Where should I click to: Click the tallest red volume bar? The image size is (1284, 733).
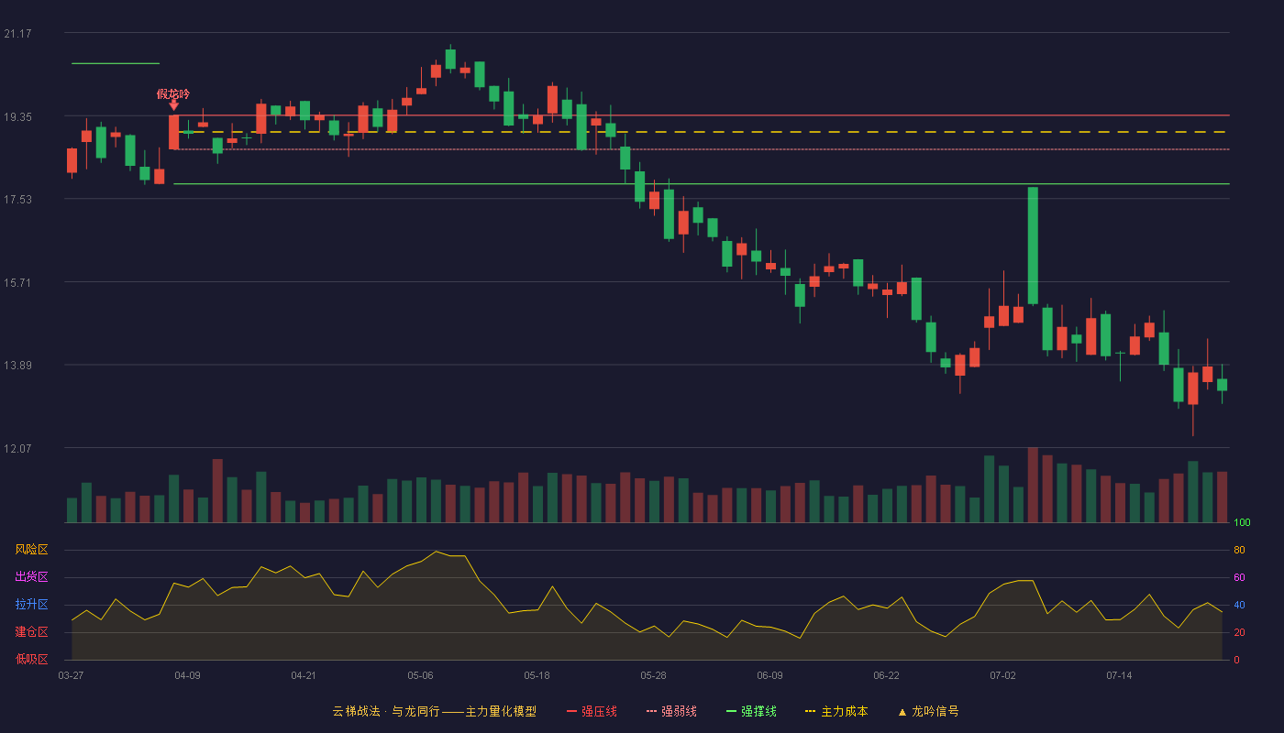click(1033, 485)
